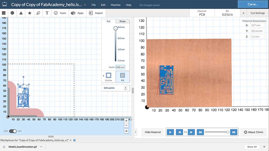
Task: Open the Bit 0.016 in selector
Action: 227,13
